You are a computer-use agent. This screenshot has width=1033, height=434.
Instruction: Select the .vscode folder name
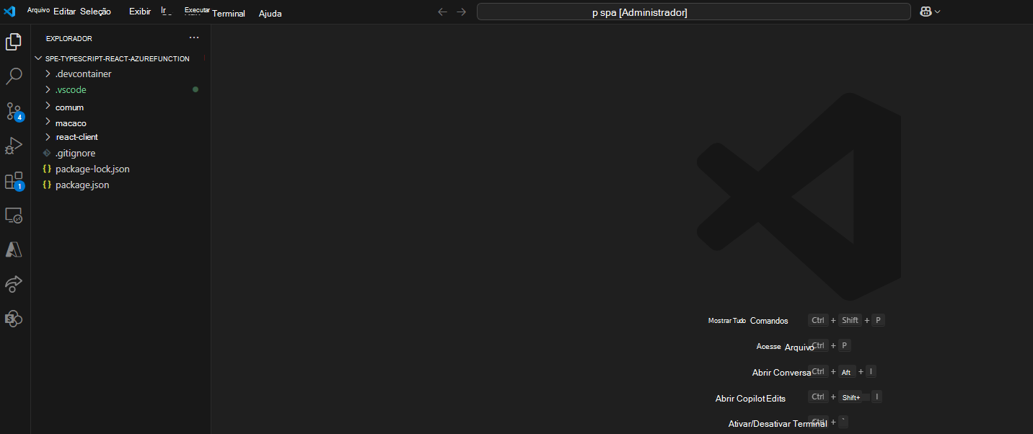click(71, 89)
